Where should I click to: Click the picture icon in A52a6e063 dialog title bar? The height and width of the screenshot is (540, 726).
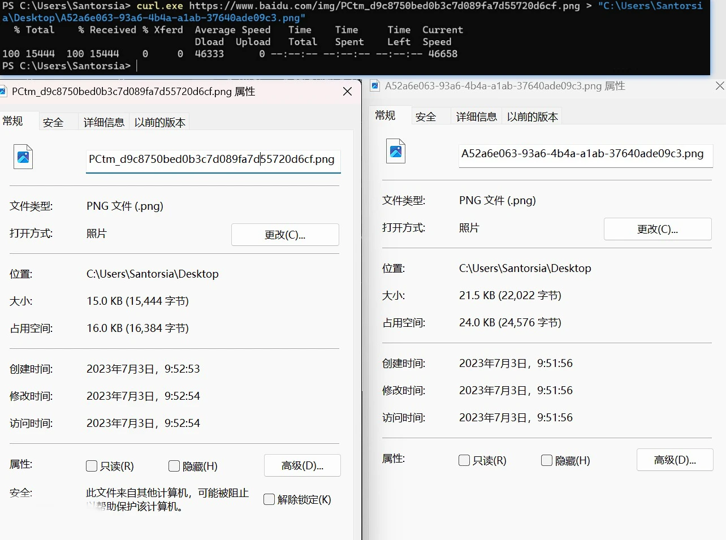click(x=374, y=86)
